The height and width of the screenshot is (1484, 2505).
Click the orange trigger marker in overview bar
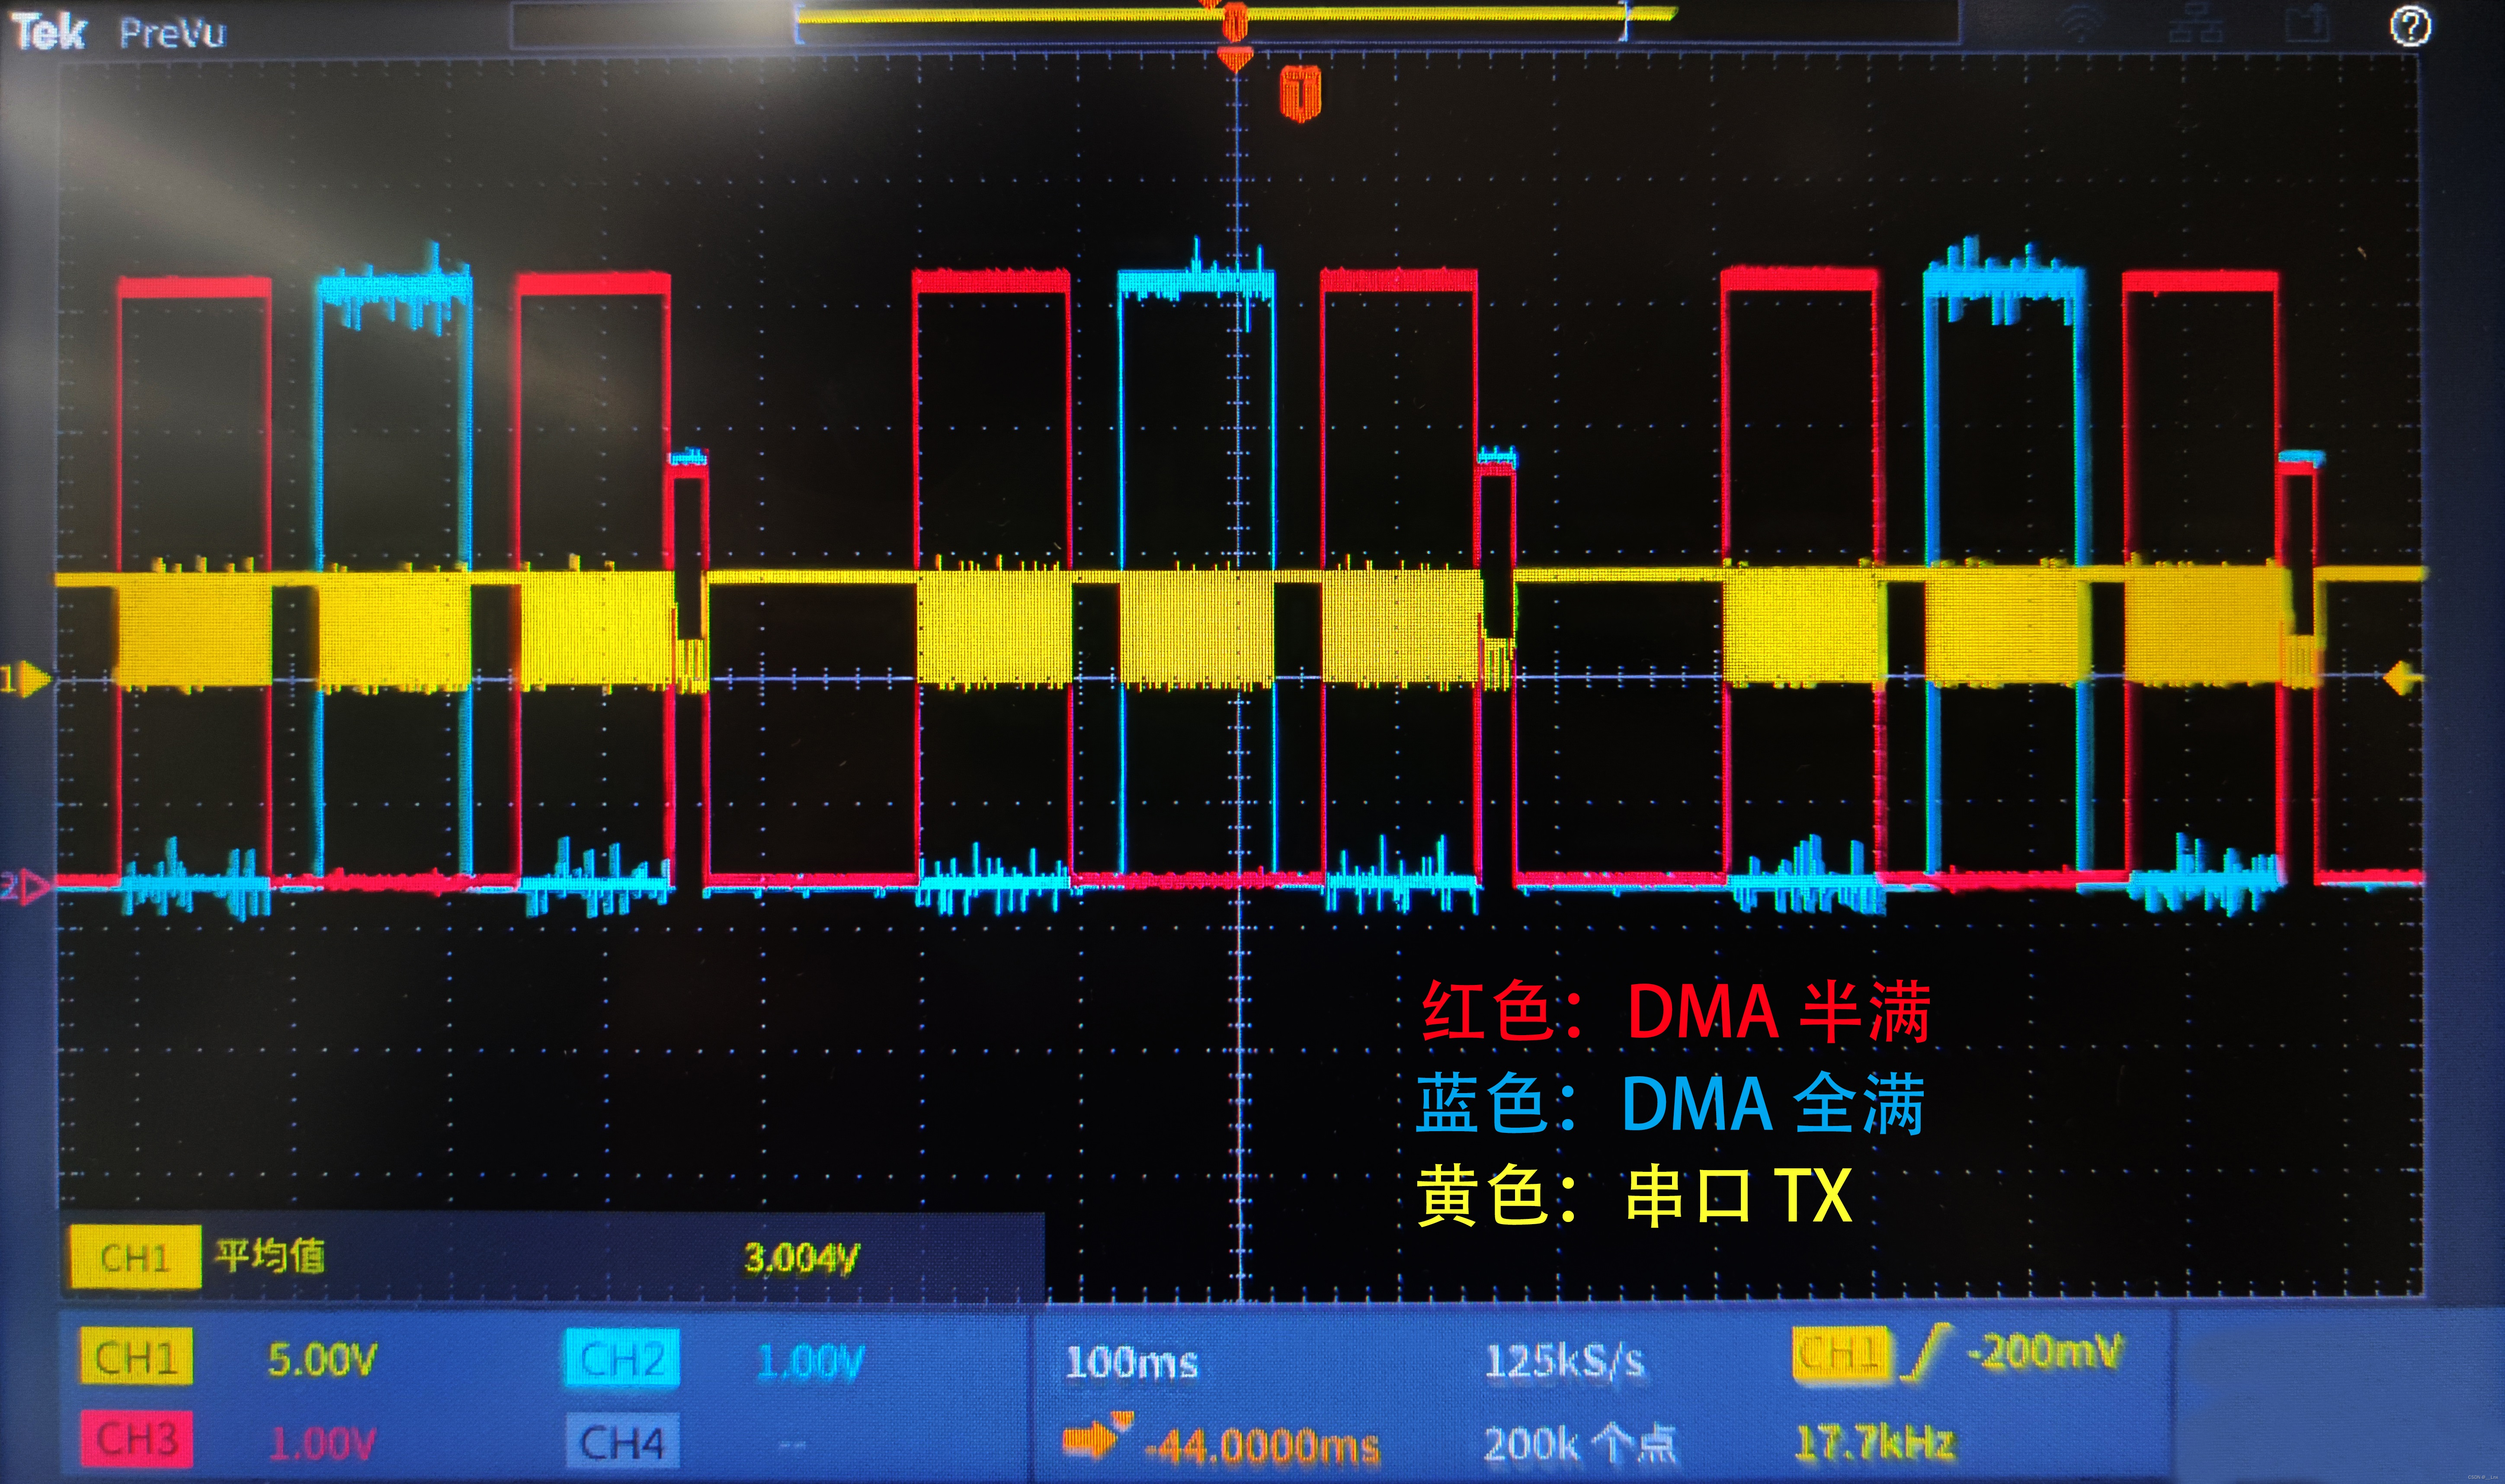pos(1236,22)
